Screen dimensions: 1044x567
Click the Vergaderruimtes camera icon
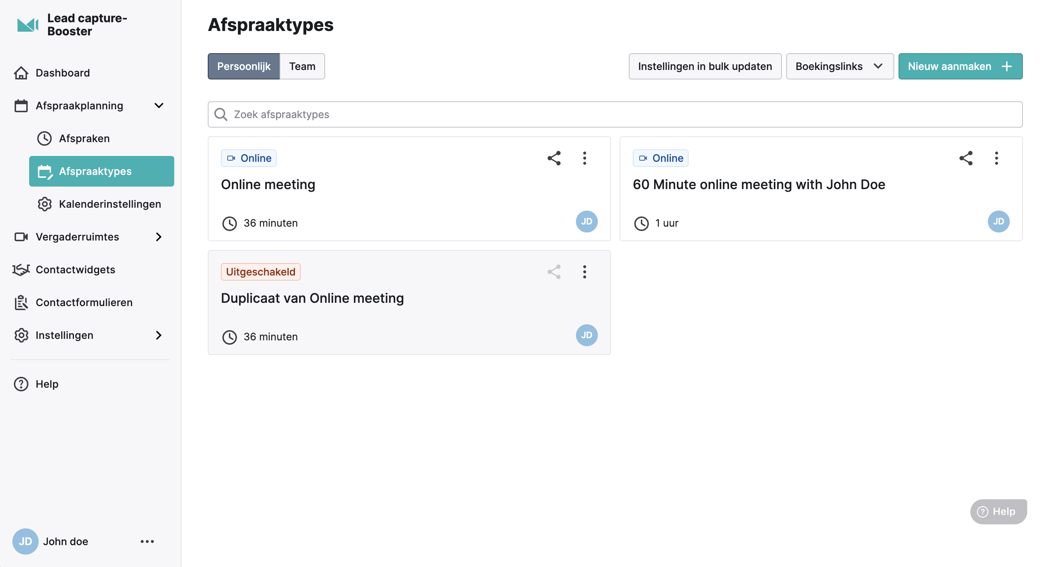[21, 237]
